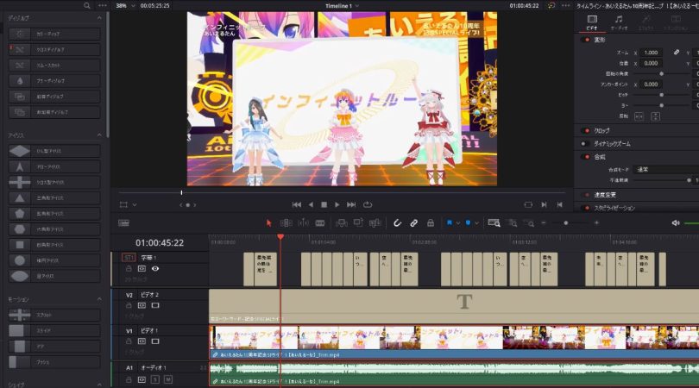Go to previous clip button under viewer
This screenshot has width=699, height=388.
pyautogui.click(x=559, y=204)
